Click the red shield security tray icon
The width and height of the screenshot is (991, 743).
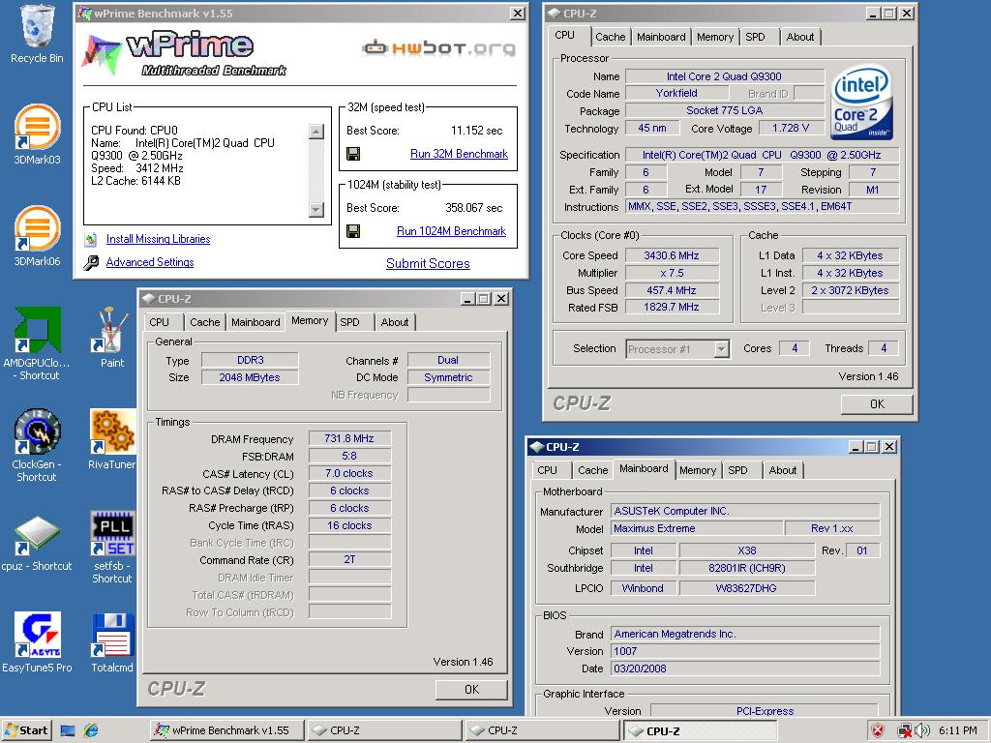coord(877,731)
